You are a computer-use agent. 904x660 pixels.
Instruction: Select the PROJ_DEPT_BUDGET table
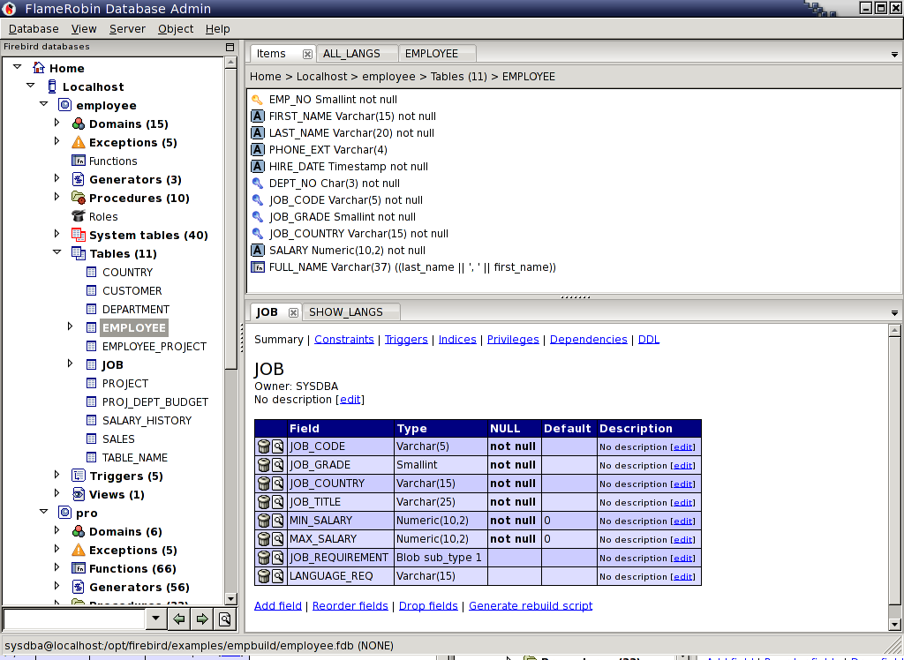click(155, 401)
